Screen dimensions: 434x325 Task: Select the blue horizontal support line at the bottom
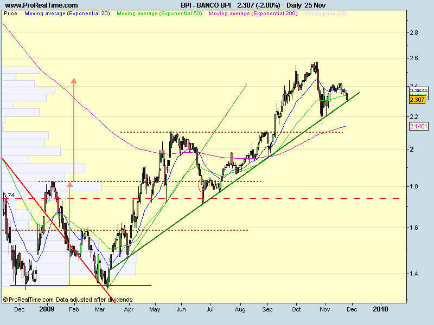point(80,285)
